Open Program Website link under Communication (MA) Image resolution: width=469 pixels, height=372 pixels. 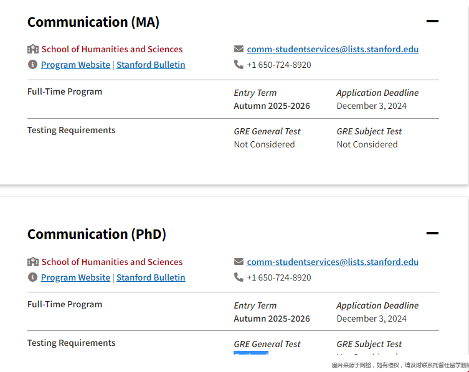coord(75,65)
